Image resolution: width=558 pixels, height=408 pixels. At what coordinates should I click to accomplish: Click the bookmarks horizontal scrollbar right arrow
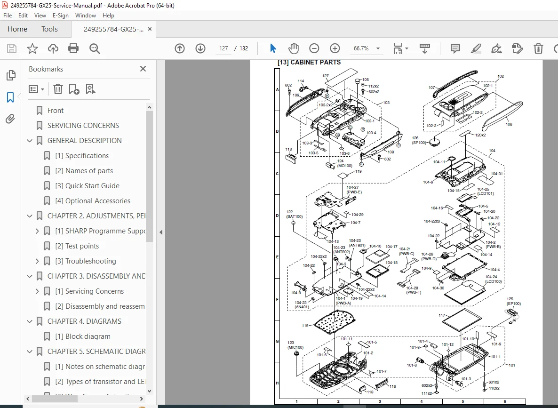141,399
